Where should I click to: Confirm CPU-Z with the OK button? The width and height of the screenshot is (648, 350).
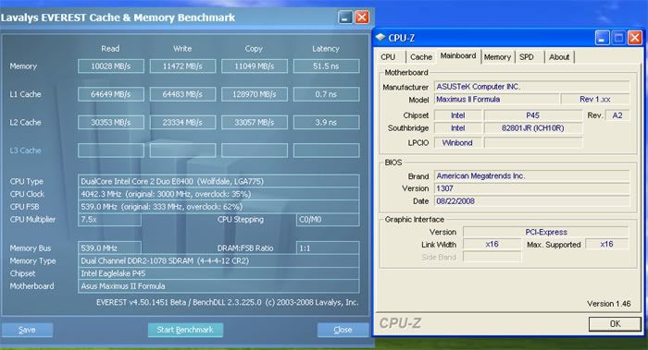615,323
